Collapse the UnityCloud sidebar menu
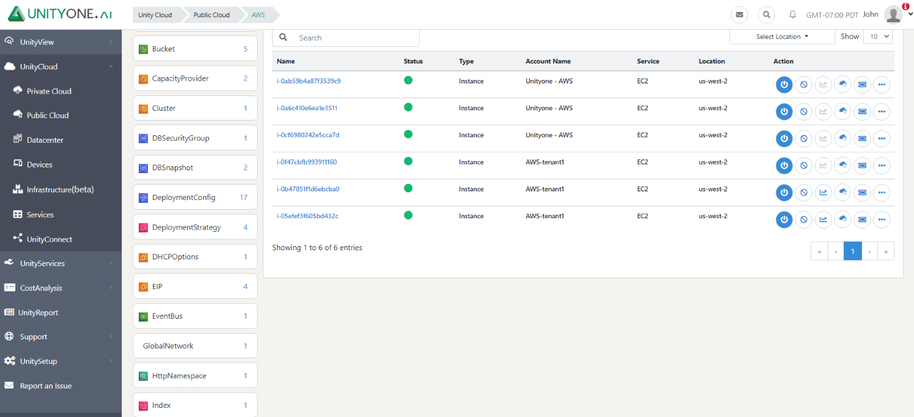The image size is (914, 417). click(x=61, y=66)
